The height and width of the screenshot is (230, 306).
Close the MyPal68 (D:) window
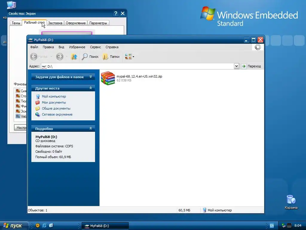click(x=260, y=40)
